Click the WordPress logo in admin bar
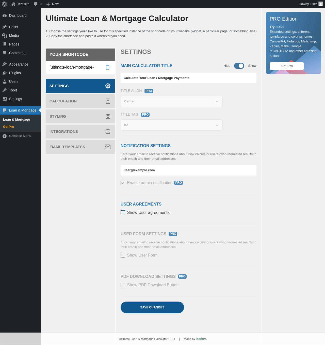325x345 pixels. click(4, 4)
